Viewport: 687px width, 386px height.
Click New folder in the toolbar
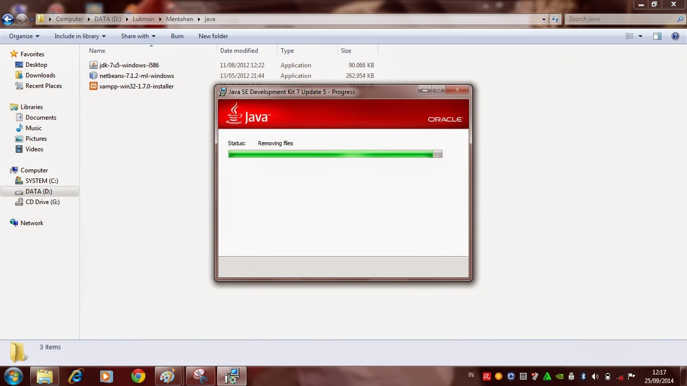[213, 36]
